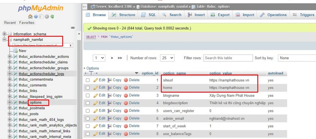Open the Operations tab

coord(273,15)
